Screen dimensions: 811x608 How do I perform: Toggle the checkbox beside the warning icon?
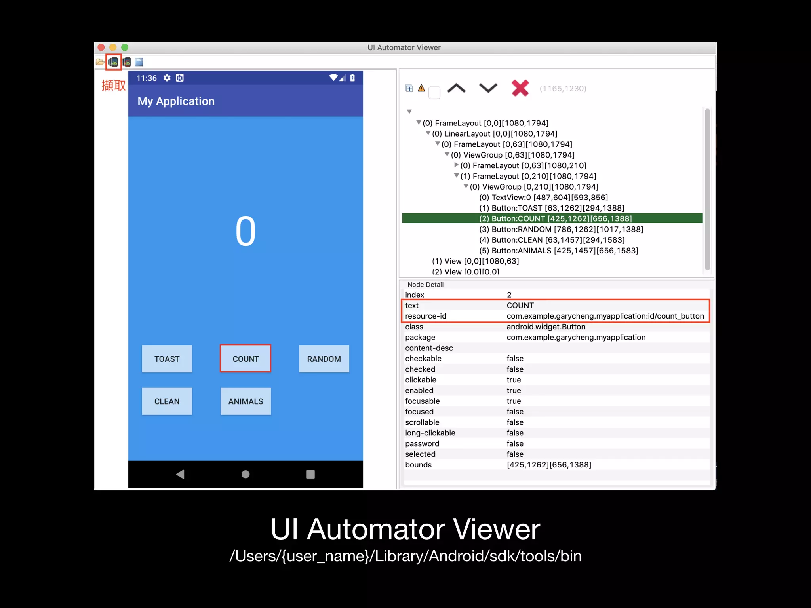pyautogui.click(x=434, y=93)
